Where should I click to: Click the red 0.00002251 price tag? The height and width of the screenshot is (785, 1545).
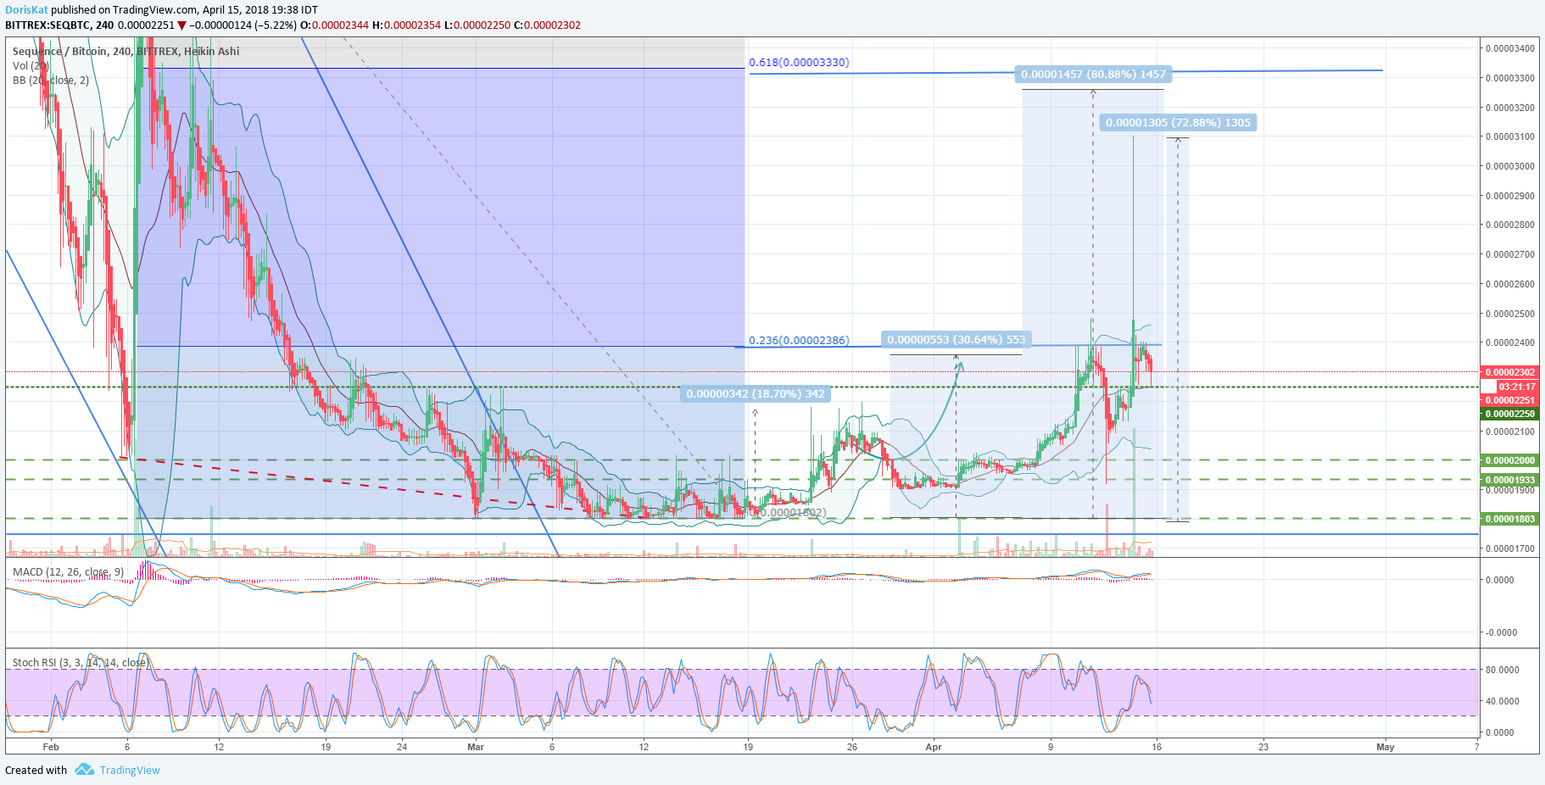pos(1509,400)
